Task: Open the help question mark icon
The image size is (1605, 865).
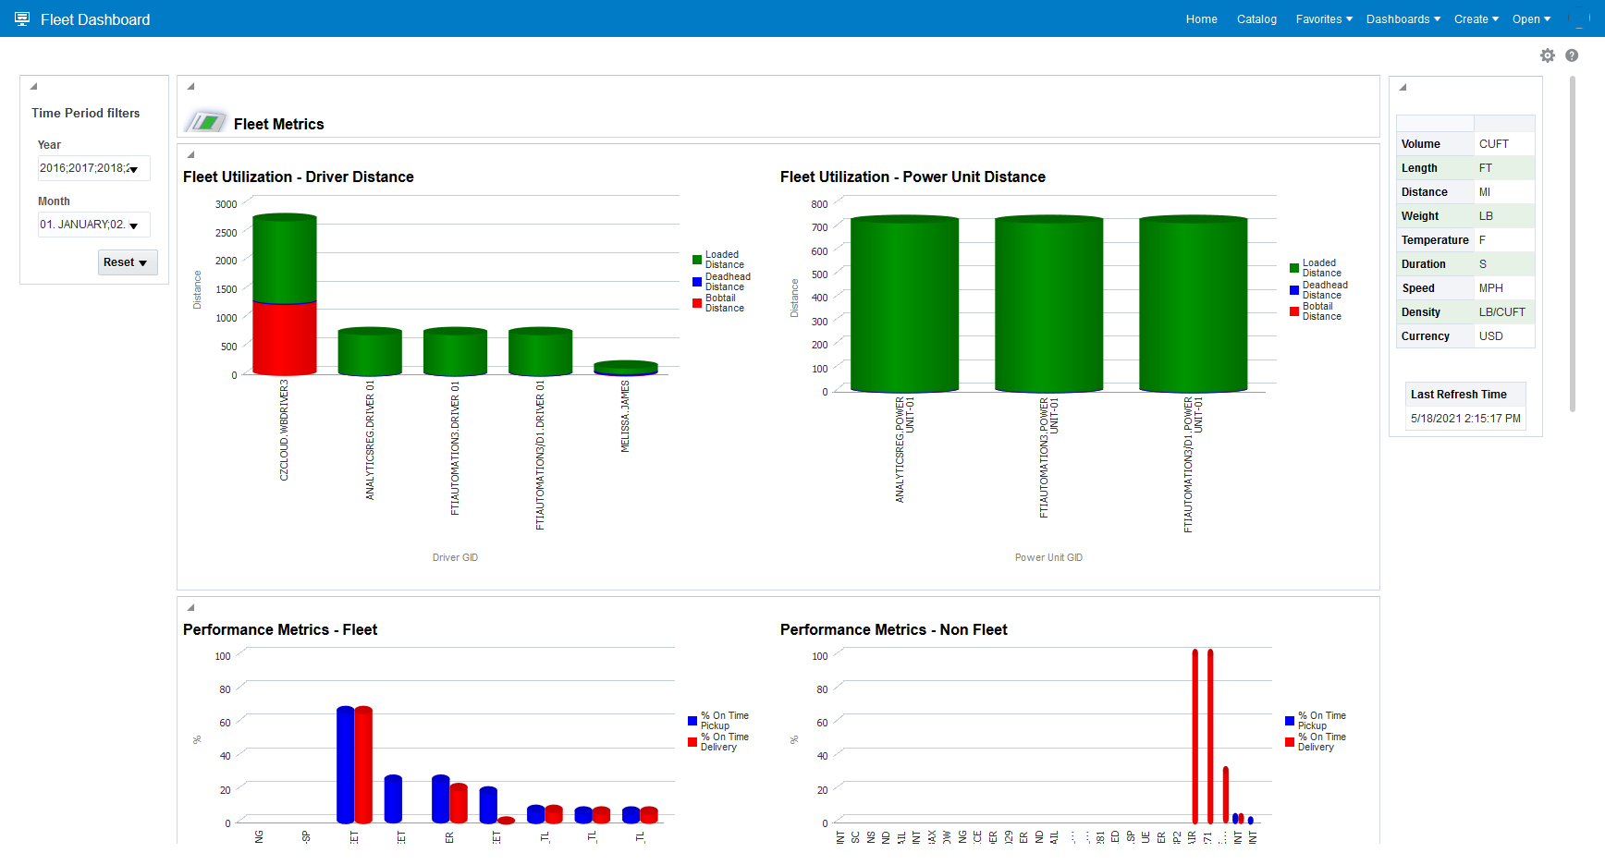Action: (x=1572, y=55)
